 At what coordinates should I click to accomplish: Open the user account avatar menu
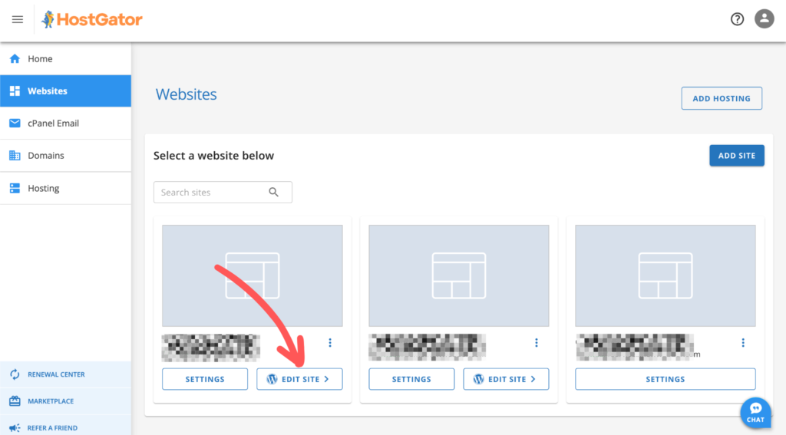coord(764,20)
